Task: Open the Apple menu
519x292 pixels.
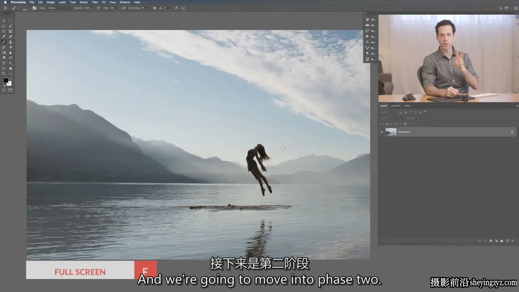Action: coord(5,2)
